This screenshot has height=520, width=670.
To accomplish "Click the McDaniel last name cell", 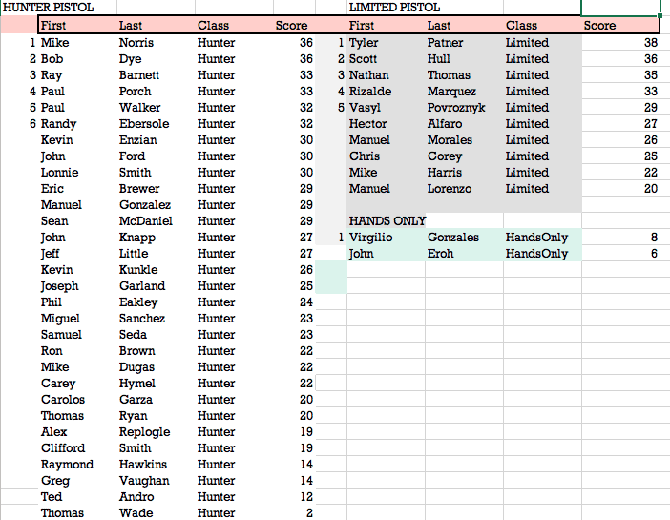I will pos(156,221).
